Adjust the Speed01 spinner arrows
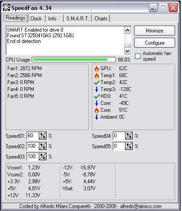The height and width of the screenshot is (211, 182). tap(43, 136)
